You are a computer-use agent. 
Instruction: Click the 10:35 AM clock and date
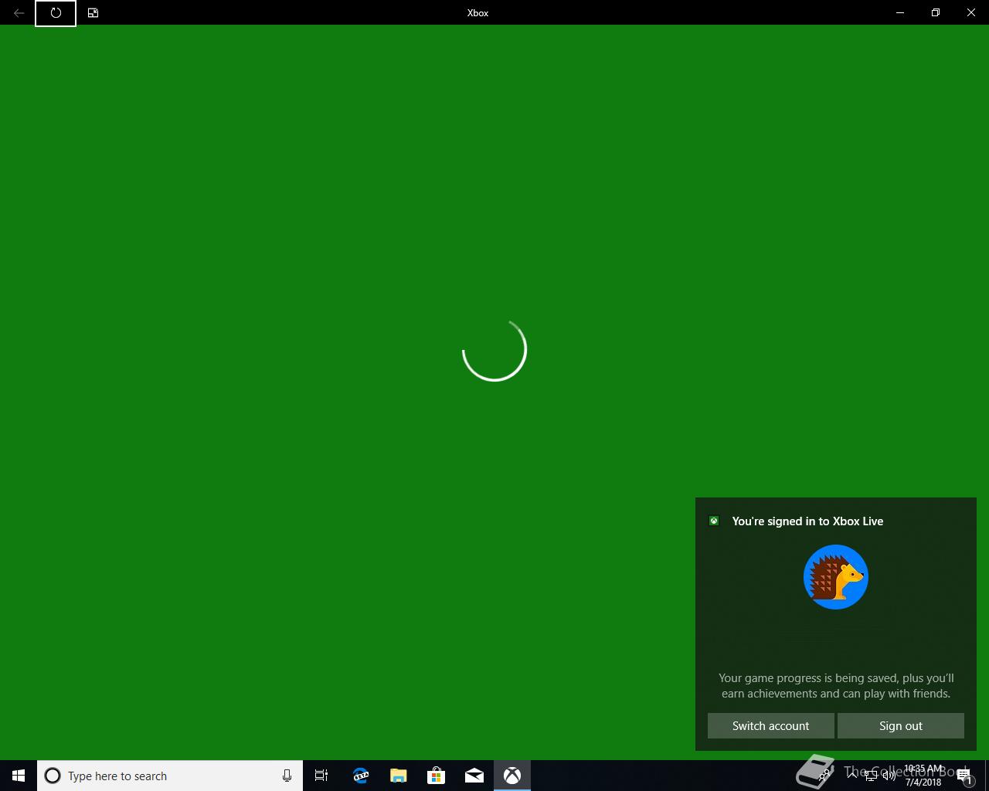923,776
